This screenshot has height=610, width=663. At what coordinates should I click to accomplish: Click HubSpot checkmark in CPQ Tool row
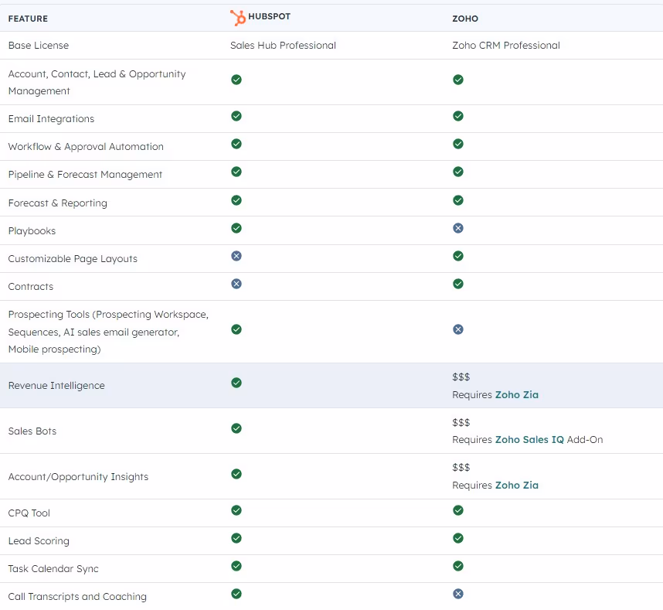236,510
